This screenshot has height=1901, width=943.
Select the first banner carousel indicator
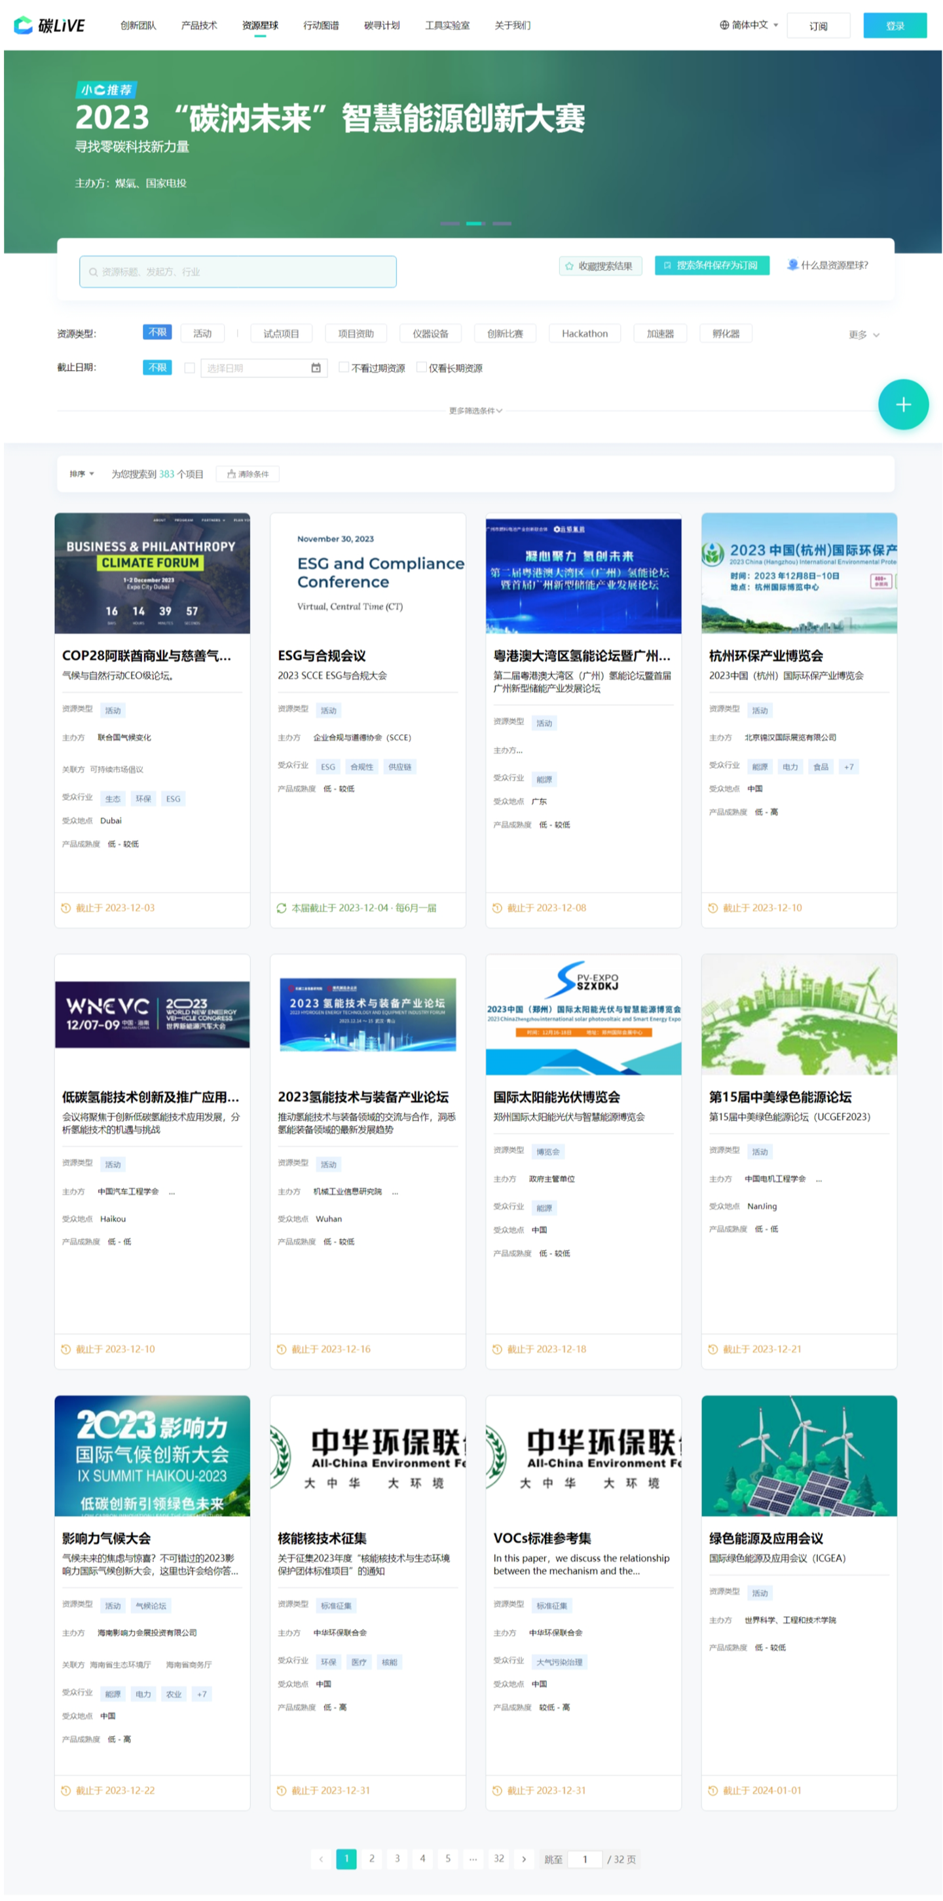coord(450,223)
